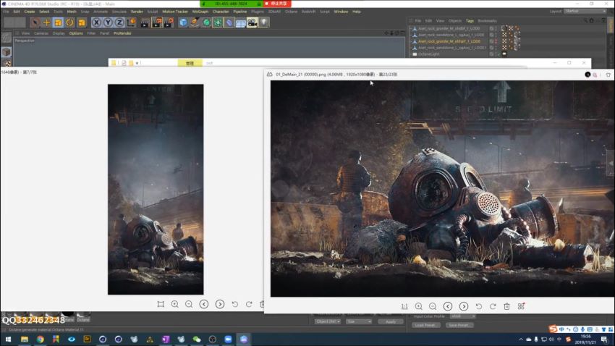Add a Light object bulb icon

tap(264, 22)
